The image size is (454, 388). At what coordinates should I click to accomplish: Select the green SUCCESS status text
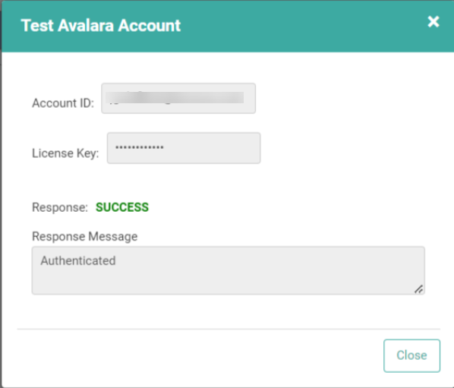pos(122,207)
